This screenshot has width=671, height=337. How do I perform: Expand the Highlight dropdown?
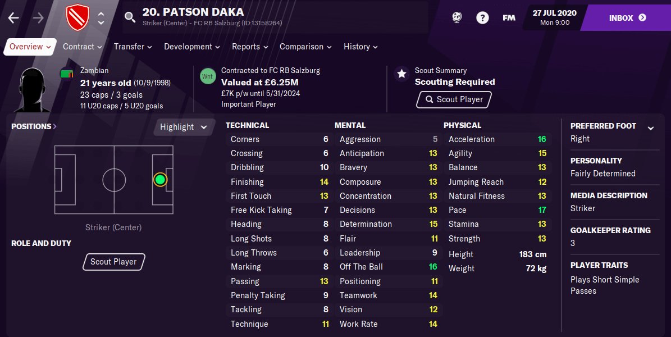click(x=184, y=127)
